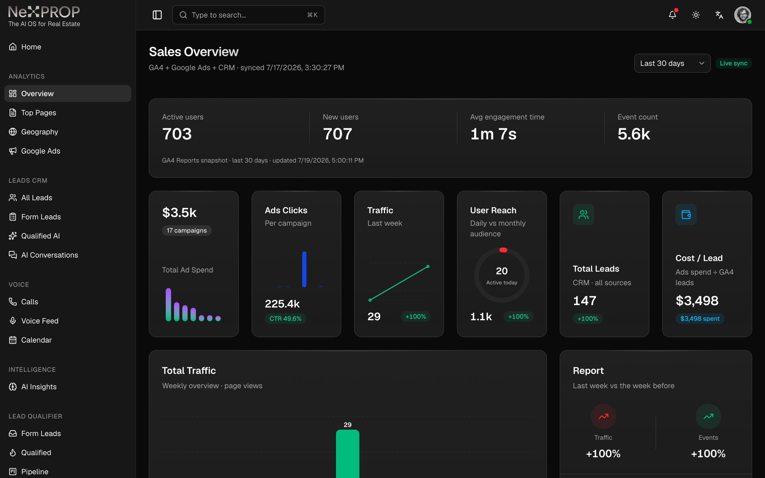765x478 pixels.
Task: Open AI Insights
Action: coord(68,387)
